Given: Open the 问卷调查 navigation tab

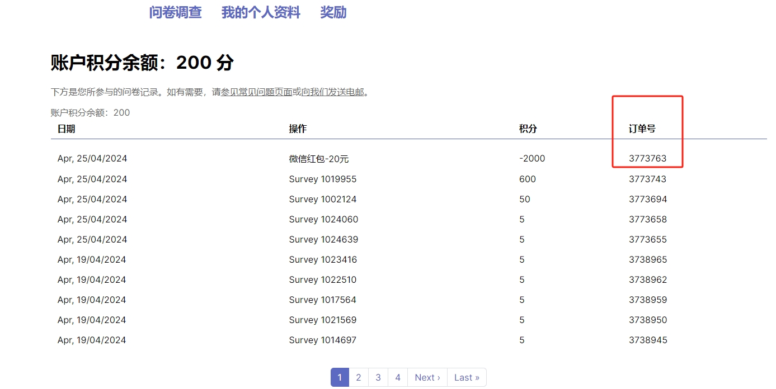Looking at the screenshot, I should click(x=175, y=12).
